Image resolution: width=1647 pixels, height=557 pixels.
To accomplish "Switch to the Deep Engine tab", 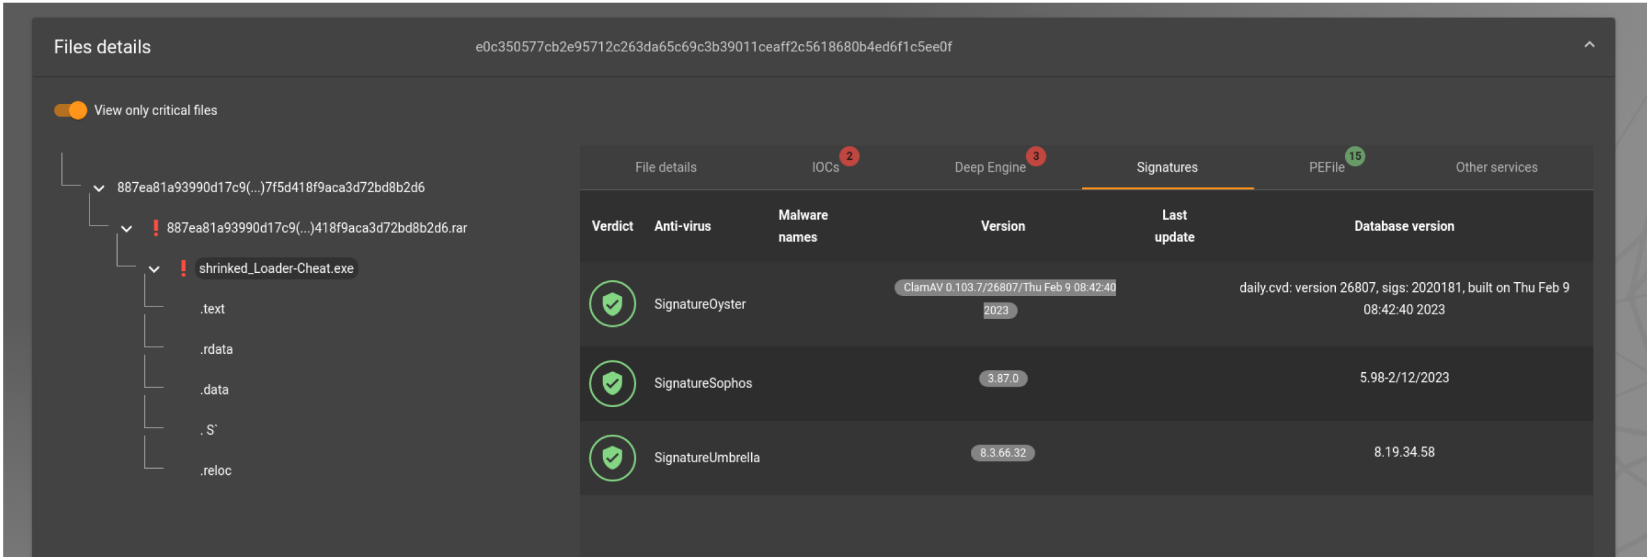I will point(990,167).
